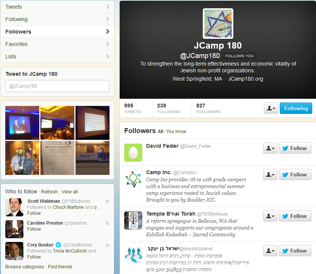Click Caroline Preston's avatar photo
This screenshot has width=316, height=274.
[x=14, y=229]
